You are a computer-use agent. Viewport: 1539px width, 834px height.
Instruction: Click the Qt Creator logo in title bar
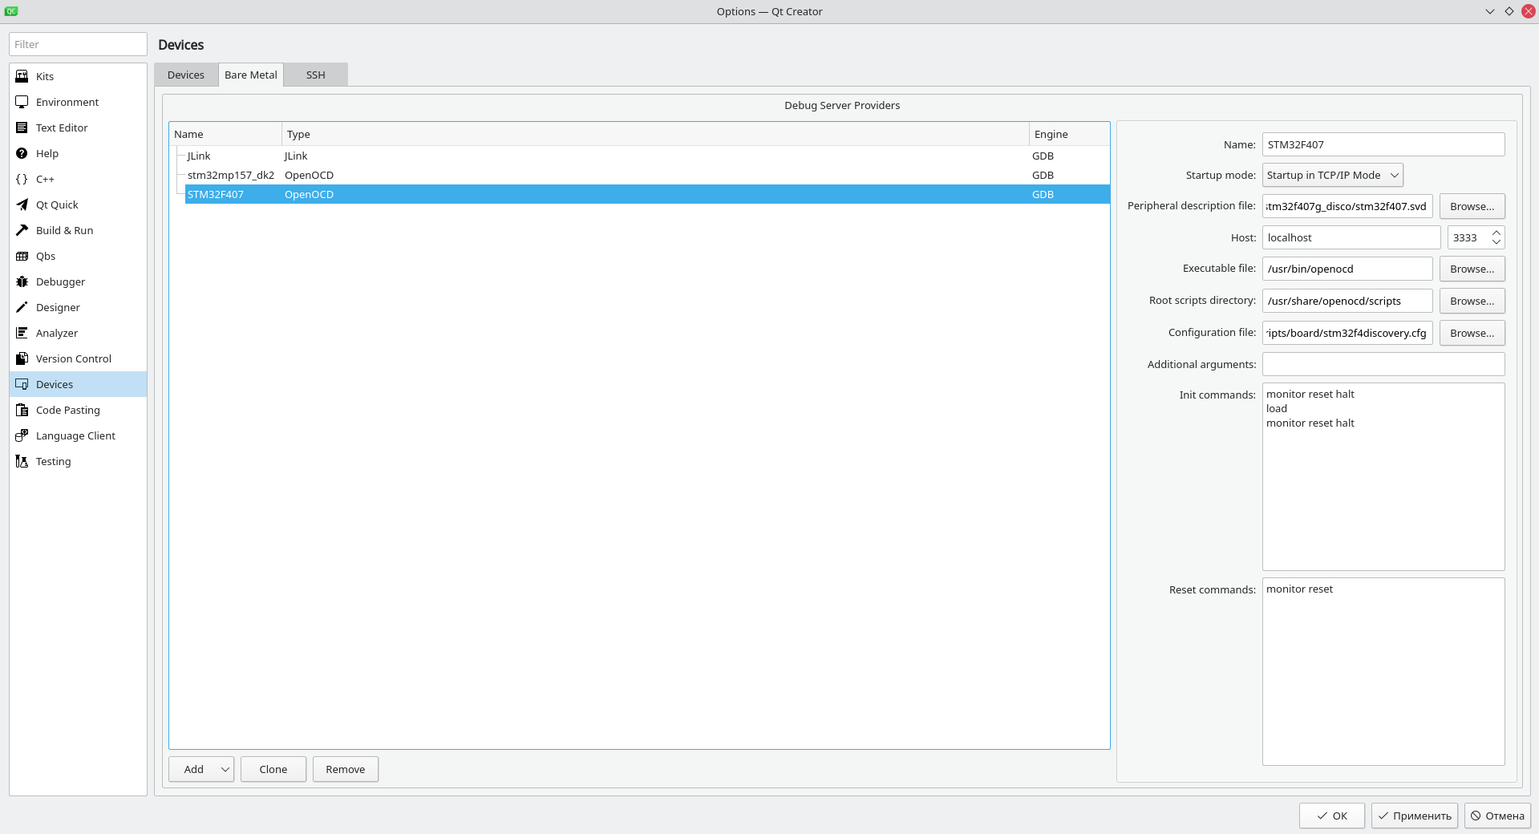point(11,11)
